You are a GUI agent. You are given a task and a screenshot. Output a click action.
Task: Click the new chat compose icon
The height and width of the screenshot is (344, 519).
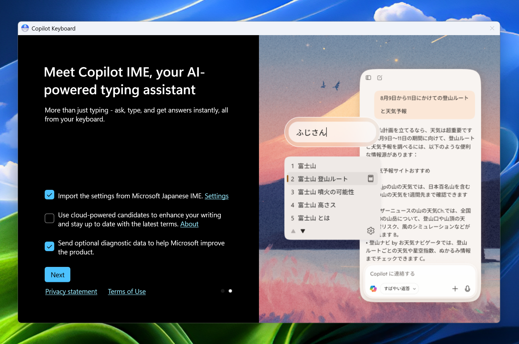point(379,78)
